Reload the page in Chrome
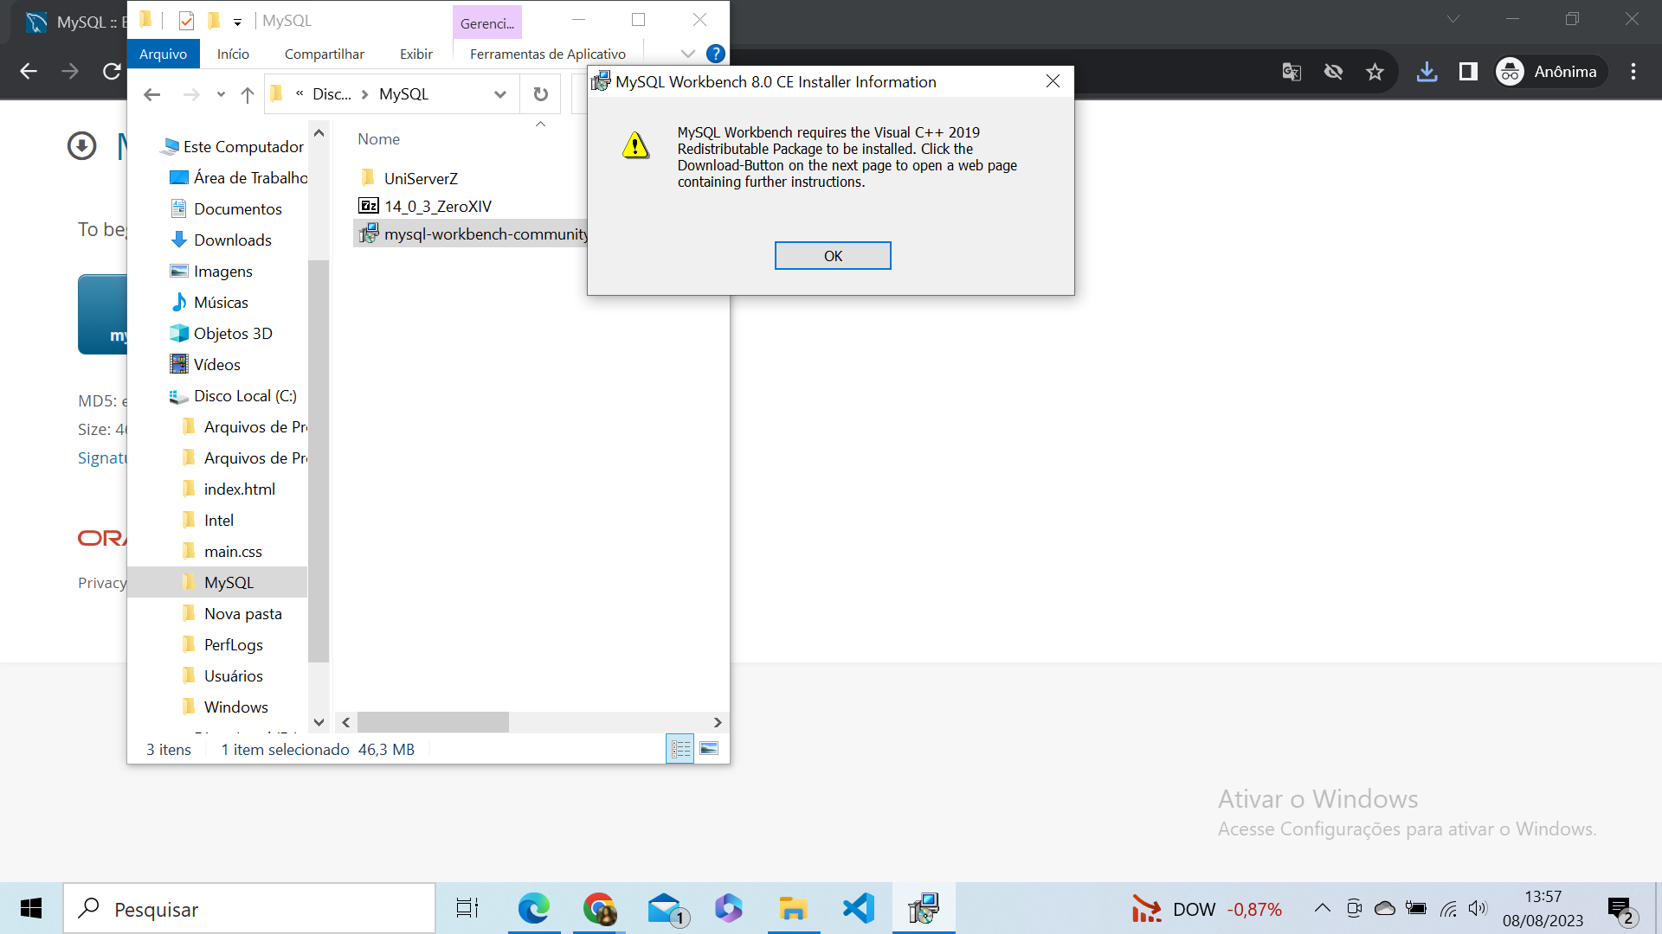 112,72
